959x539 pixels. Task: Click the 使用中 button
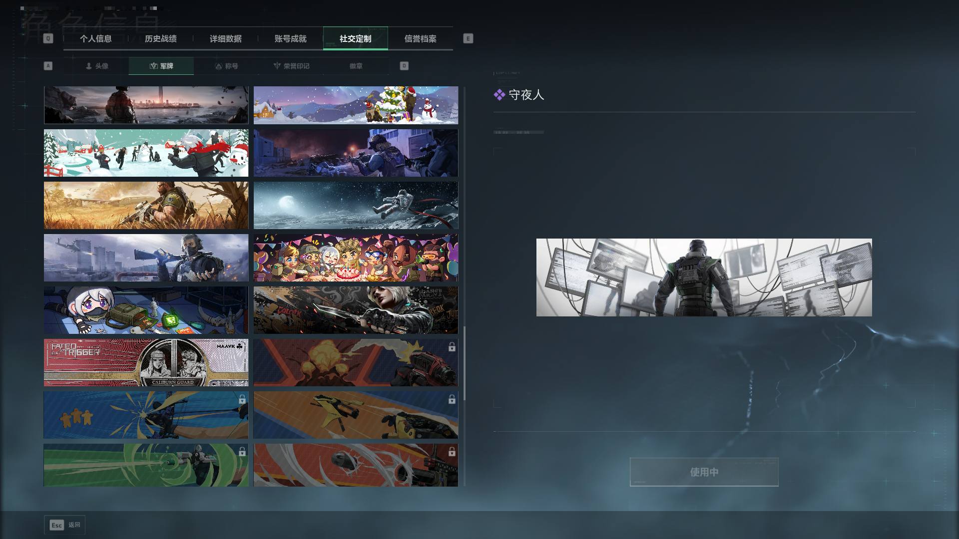(x=704, y=472)
